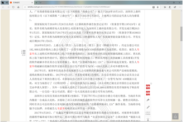Close the 文书全文 tab

32,2
